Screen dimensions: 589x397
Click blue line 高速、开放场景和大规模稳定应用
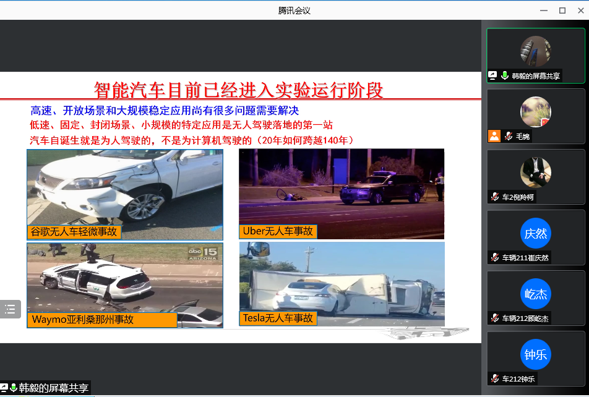(165, 111)
